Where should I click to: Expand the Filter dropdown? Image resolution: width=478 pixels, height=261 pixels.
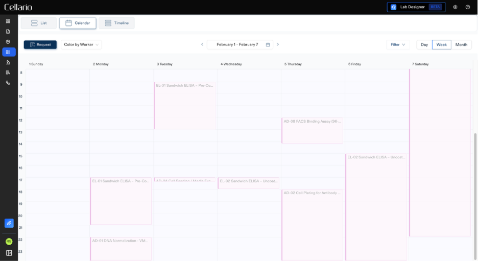tap(397, 44)
